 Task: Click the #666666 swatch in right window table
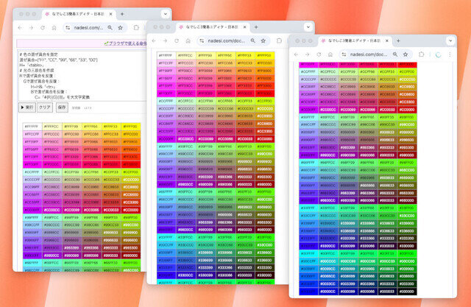[368, 186]
